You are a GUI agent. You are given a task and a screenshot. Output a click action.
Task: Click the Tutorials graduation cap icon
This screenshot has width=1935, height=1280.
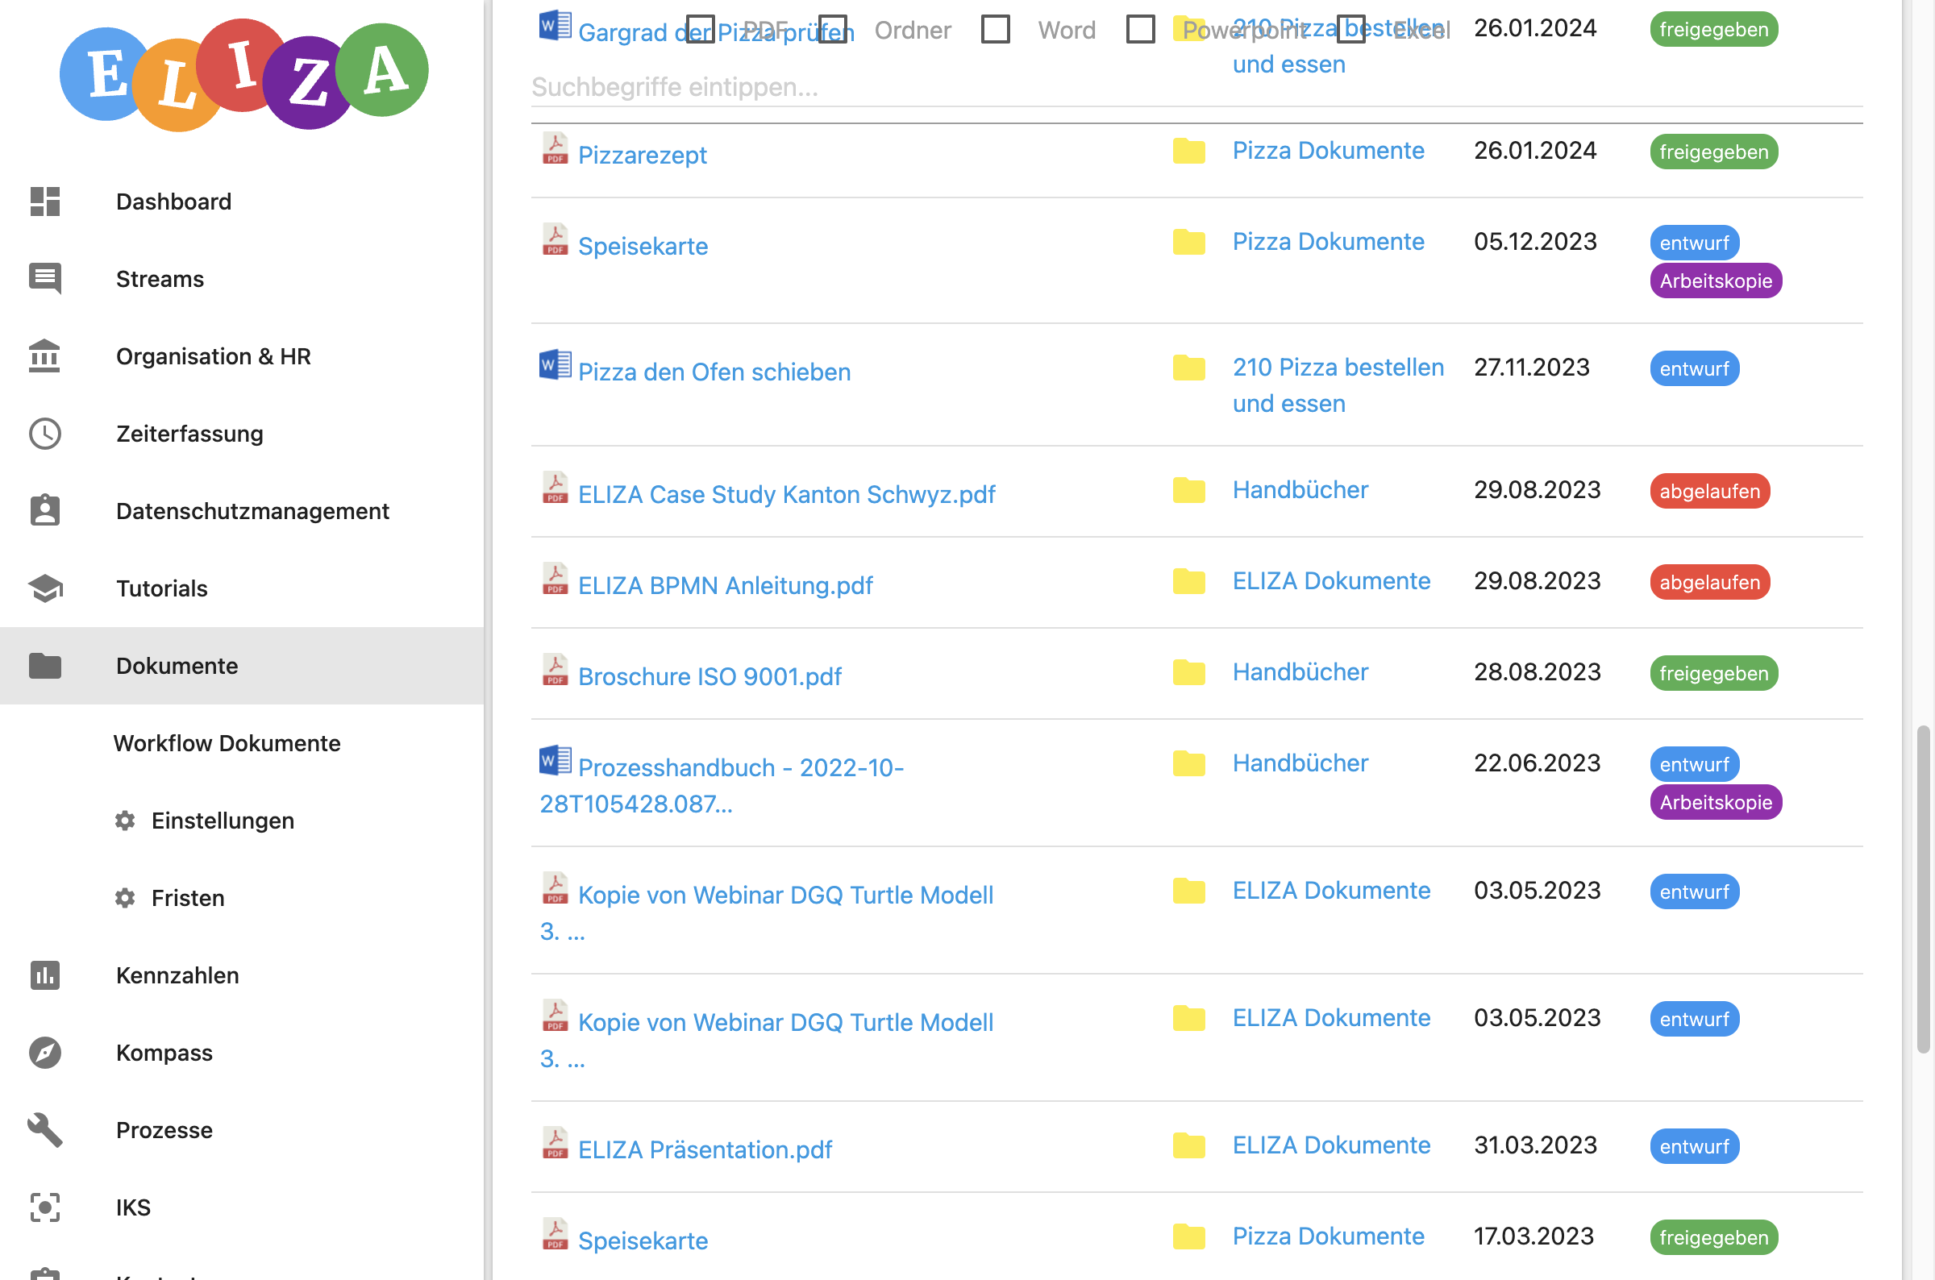[45, 588]
